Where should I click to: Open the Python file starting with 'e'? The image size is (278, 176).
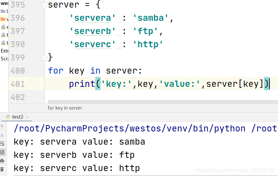tap(5, 27)
